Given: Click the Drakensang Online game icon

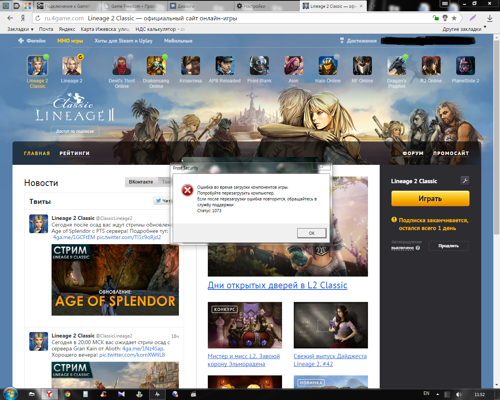Looking at the screenshot, I should (x=156, y=66).
